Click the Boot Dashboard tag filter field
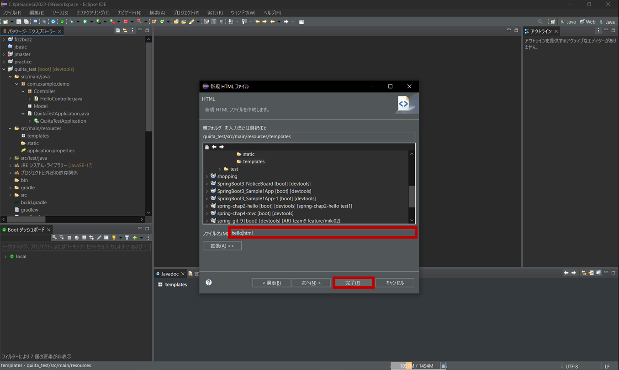The width and height of the screenshot is (619, 370). (76, 247)
